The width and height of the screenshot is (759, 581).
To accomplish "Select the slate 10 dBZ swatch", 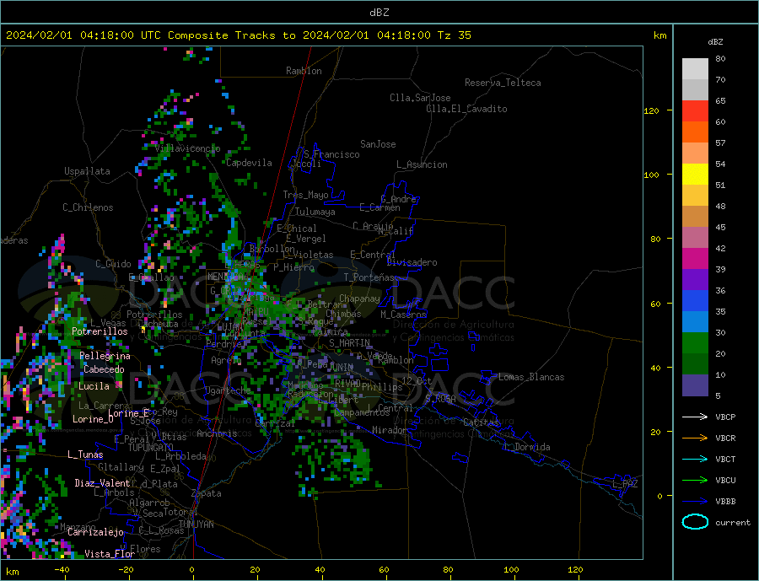I will 695,385.
